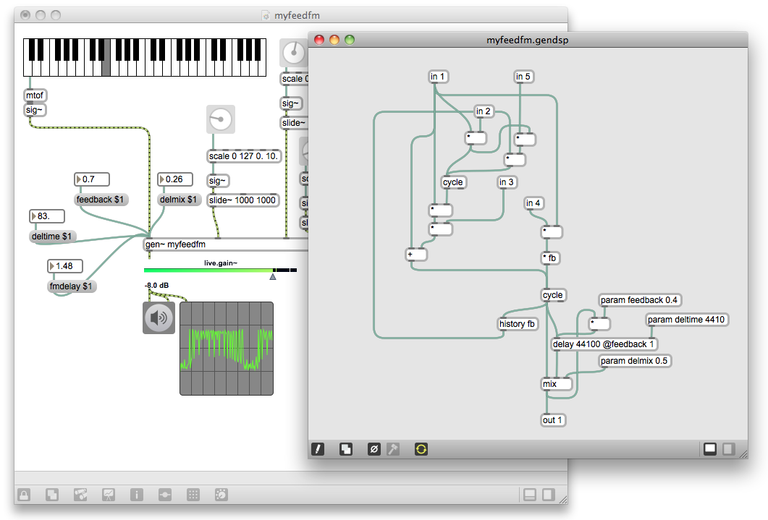Toggle the lock slash icon in the gendsp toolbar
Screen dimensions: 768x520
coord(318,449)
